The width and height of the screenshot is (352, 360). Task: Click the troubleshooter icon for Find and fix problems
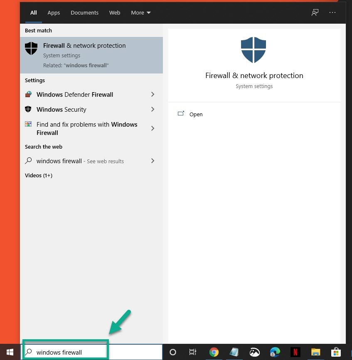(28, 124)
